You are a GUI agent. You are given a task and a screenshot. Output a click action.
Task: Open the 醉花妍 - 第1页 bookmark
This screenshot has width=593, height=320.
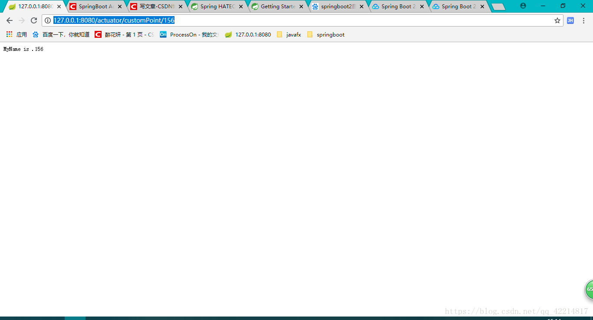point(124,34)
